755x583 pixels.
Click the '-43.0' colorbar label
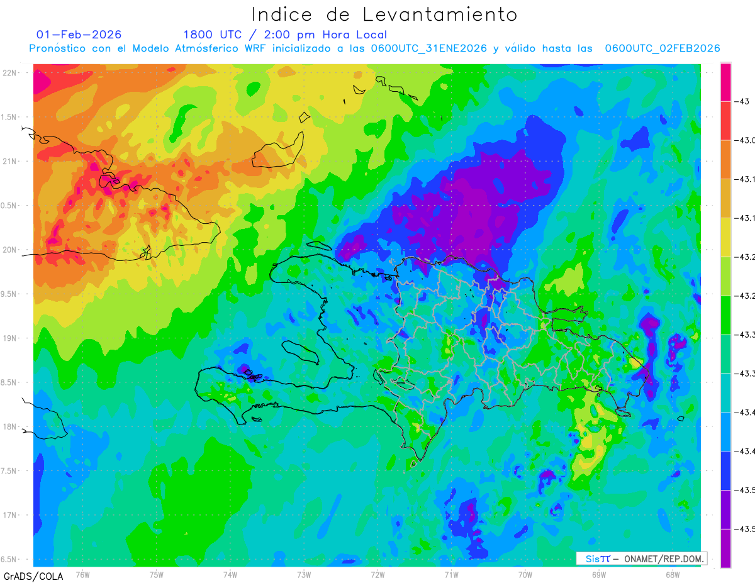tap(744, 140)
